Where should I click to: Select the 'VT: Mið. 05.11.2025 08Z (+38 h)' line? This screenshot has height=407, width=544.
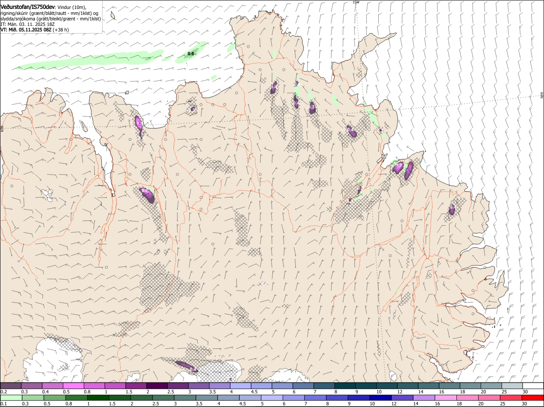35,30
